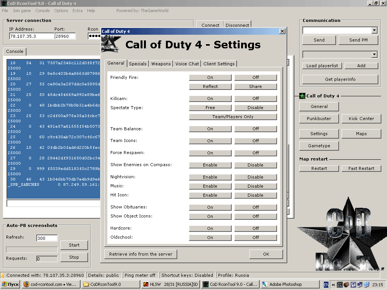Click the CoD RconTool title bar icon
387x290 pixels.
(3, 3)
